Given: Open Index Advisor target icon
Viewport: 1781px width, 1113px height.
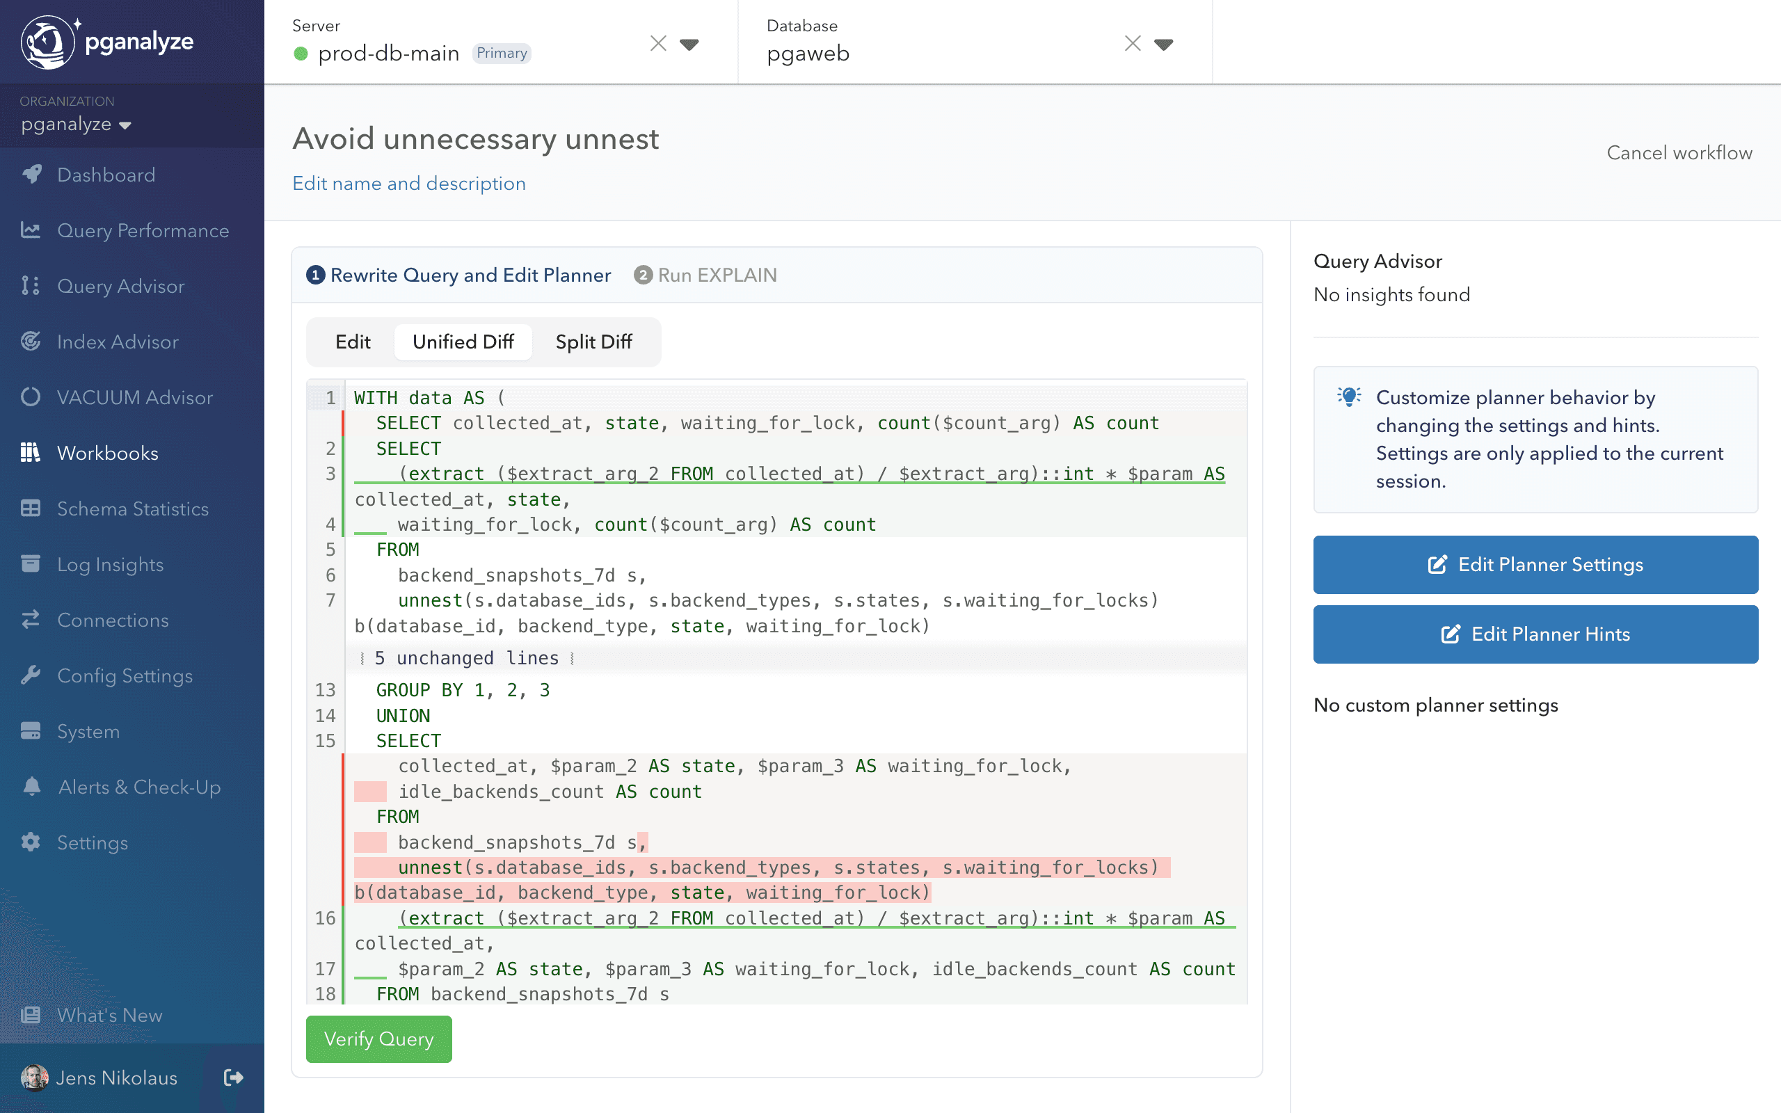Looking at the screenshot, I should point(31,342).
